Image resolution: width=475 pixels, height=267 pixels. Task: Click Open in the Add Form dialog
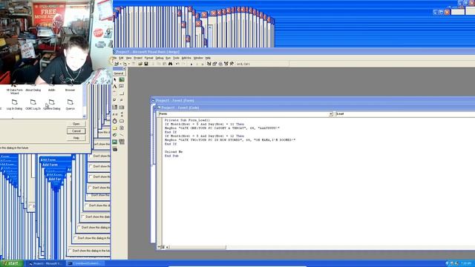tap(76, 124)
